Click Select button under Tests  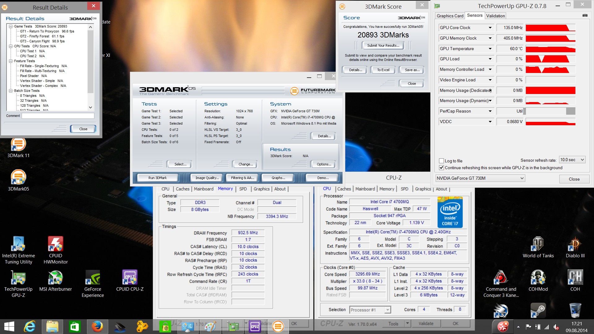click(180, 164)
